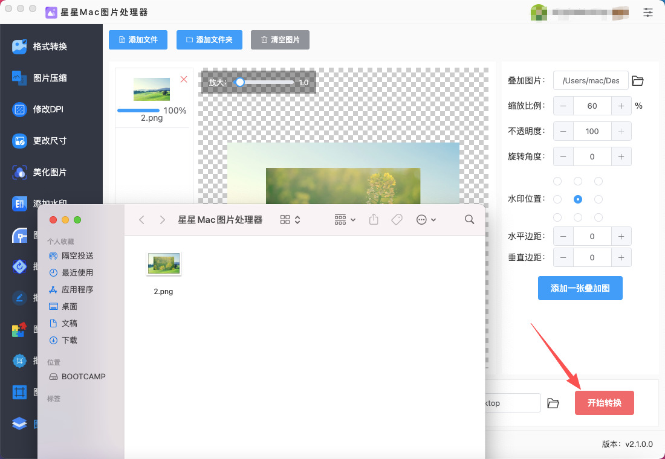Image resolution: width=665 pixels, height=459 pixels.
Task: Open Finder more actions dropdown
Action: 426,220
